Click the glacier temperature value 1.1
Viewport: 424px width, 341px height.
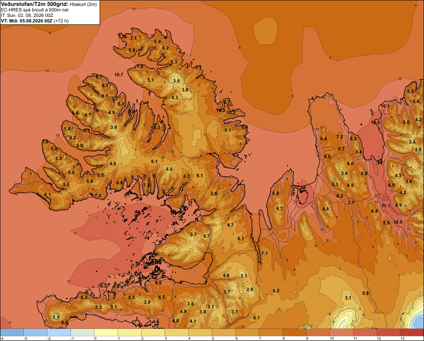click(x=56, y=317)
